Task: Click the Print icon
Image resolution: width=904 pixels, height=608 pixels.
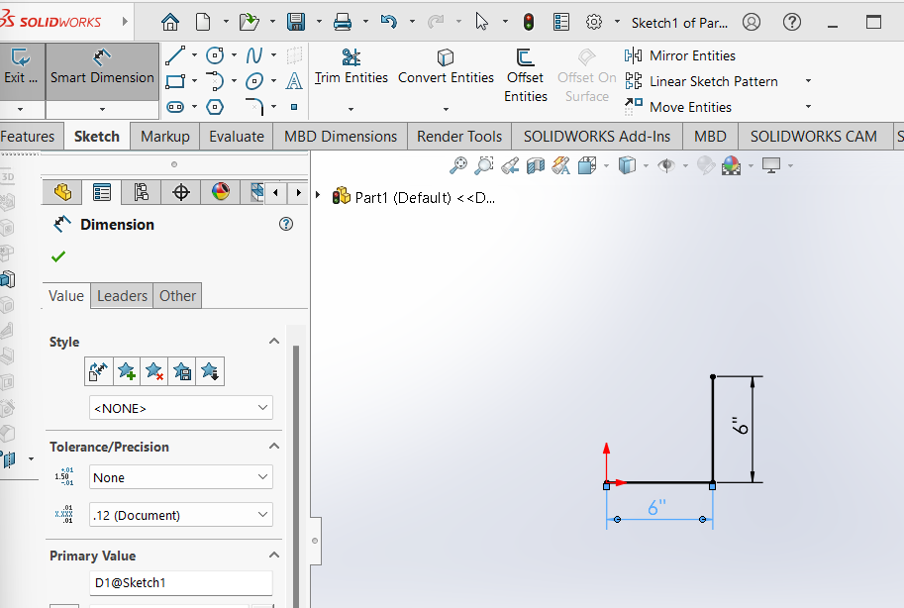Action: [x=343, y=22]
